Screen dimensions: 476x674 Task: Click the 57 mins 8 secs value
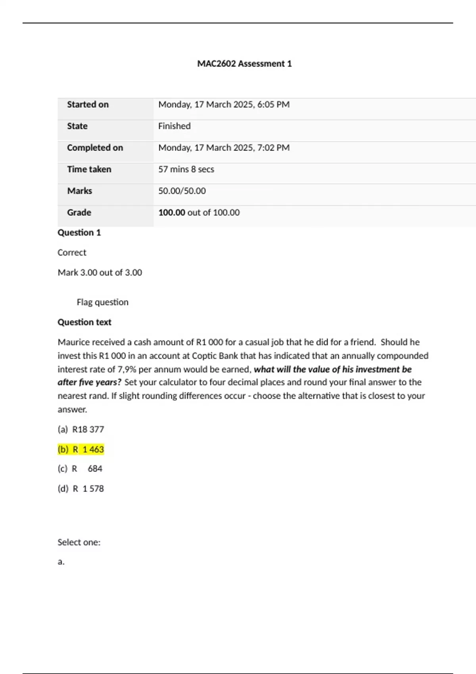coord(186,169)
